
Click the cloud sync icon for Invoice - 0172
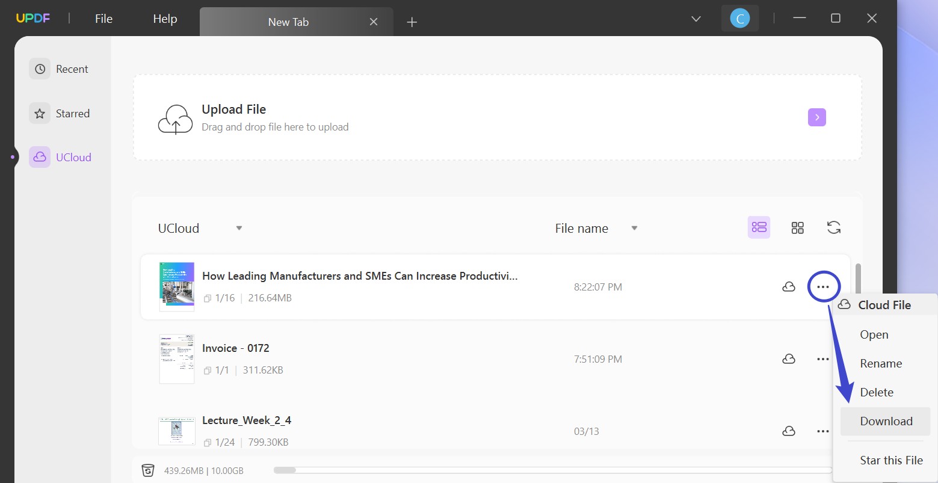coord(789,358)
